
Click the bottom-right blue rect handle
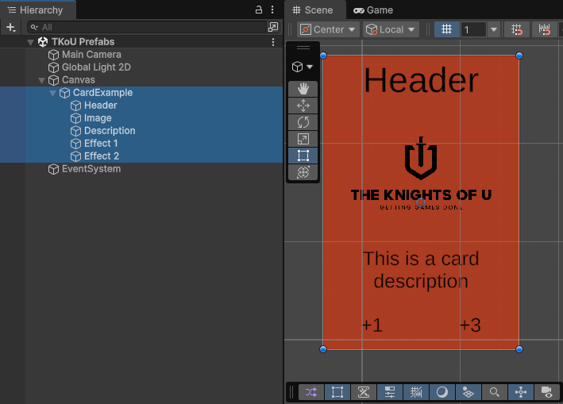coord(519,349)
